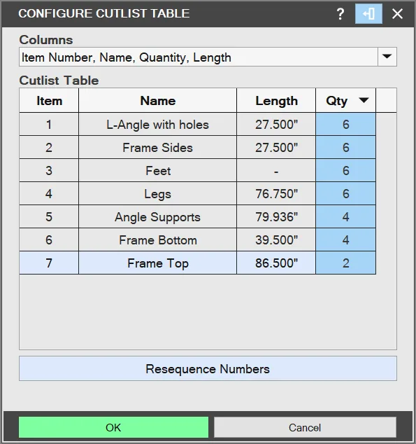The image size is (416, 444).
Task: Click item number 1 cell
Action: click(x=49, y=125)
